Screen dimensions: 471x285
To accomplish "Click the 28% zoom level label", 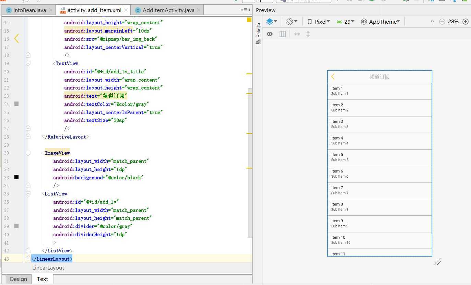I will click(x=453, y=22).
